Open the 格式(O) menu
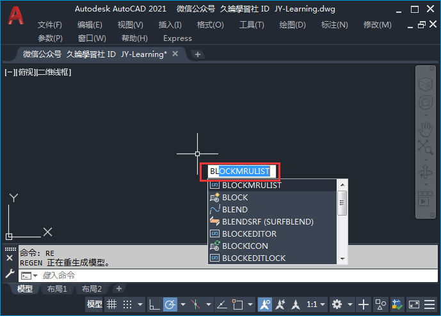 tap(211, 25)
